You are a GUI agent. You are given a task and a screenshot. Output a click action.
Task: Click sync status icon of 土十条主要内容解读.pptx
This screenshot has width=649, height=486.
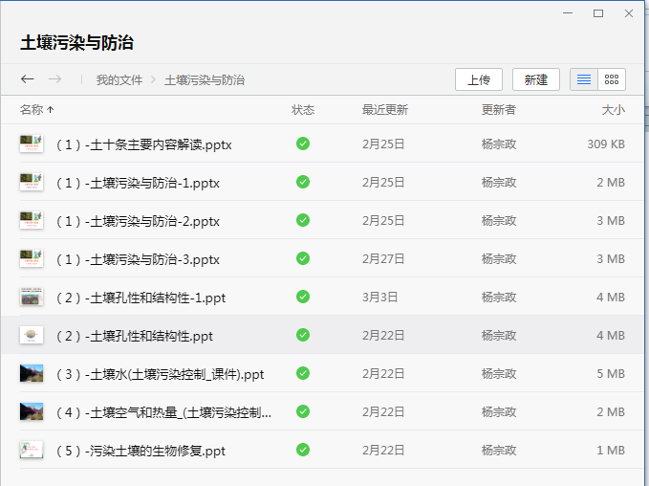303,144
